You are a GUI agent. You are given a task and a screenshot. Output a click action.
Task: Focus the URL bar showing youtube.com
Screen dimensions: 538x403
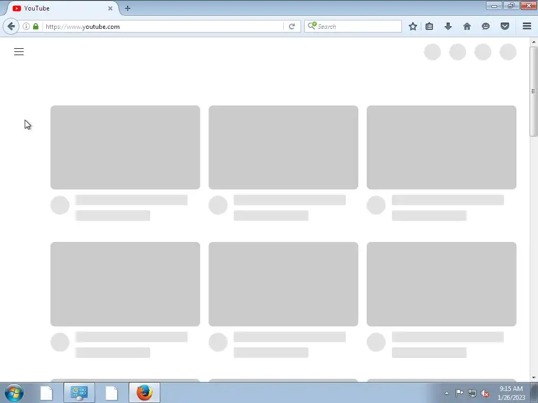pyautogui.click(x=163, y=26)
